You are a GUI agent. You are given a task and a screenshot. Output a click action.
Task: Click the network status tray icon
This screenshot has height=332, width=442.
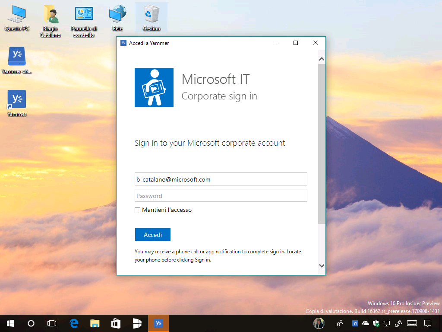tap(386, 323)
